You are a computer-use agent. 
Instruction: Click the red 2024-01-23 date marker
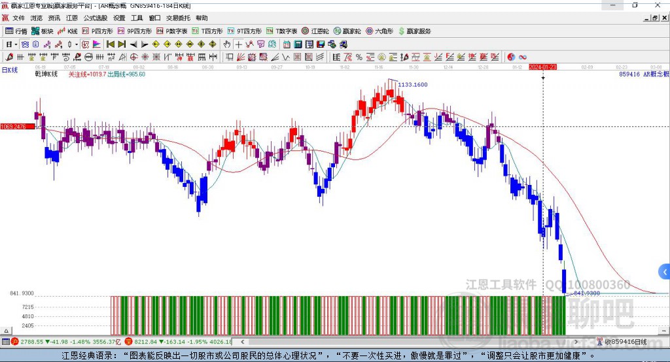(543, 67)
